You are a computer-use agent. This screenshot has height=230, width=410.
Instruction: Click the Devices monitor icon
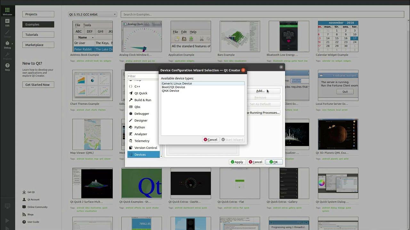click(131, 155)
